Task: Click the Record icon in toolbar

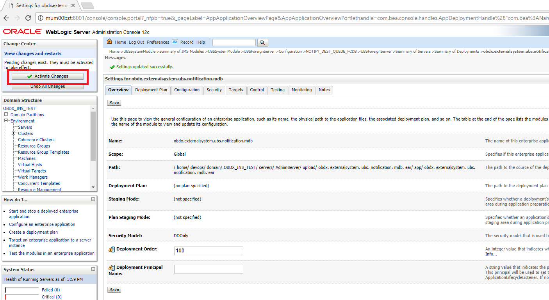Action: pyautogui.click(x=175, y=42)
